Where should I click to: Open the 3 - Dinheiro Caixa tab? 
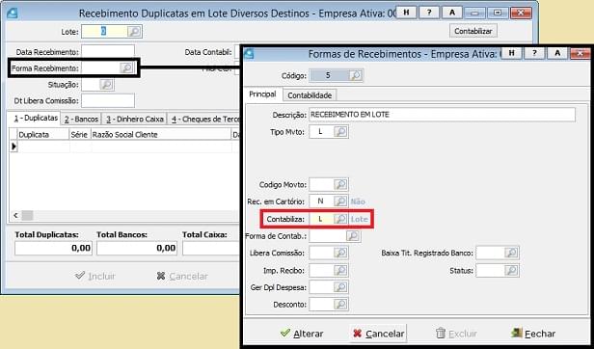[x=135, y=119]
